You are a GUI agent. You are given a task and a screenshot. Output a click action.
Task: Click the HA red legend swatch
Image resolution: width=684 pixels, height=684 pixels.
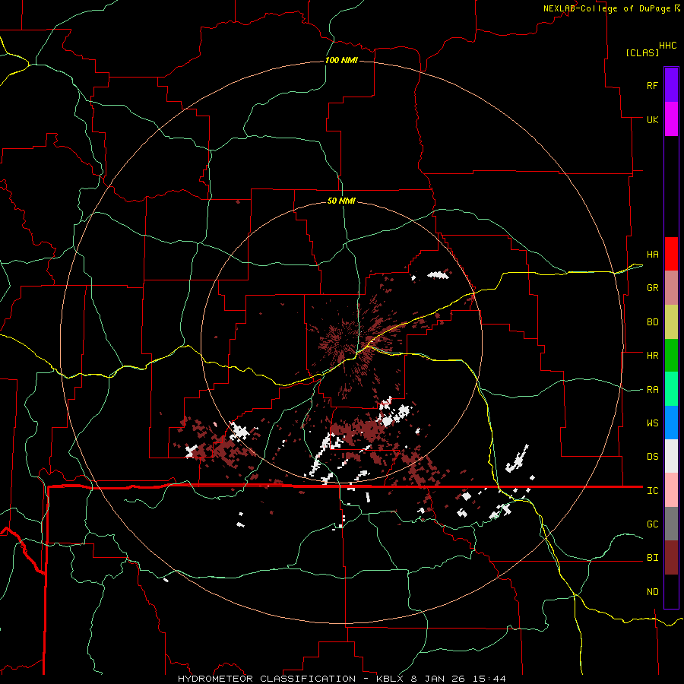(x=671, y=254)
